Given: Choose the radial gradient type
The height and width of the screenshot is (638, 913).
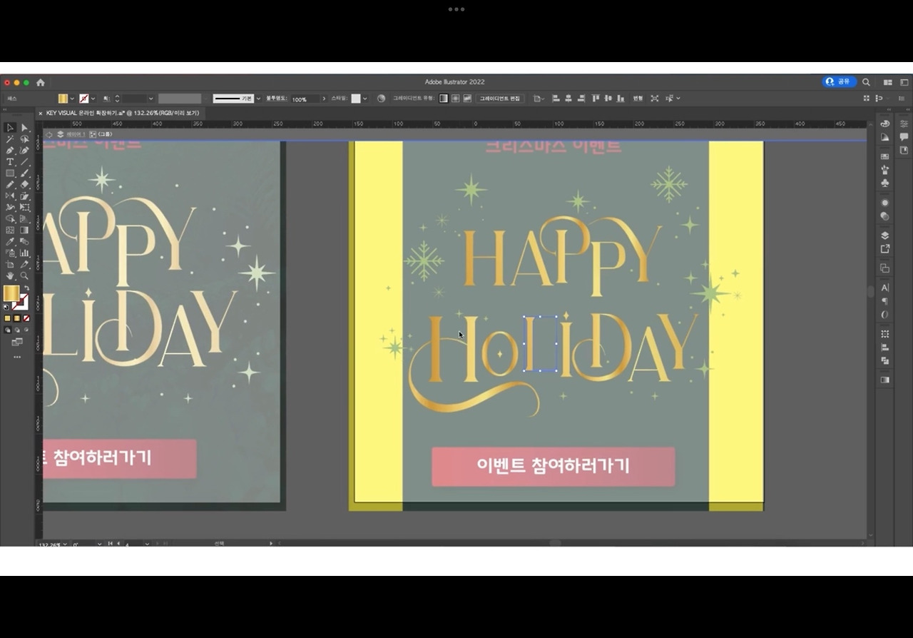Looking at the screenshot, I should coord(455,98).
